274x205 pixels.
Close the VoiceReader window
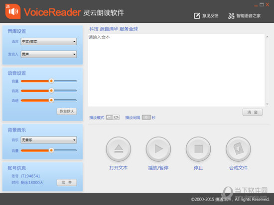coord(268,4)
